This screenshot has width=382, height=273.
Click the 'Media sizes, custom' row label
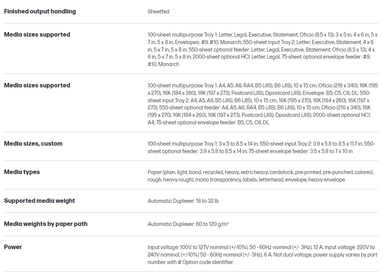[33, 144]
